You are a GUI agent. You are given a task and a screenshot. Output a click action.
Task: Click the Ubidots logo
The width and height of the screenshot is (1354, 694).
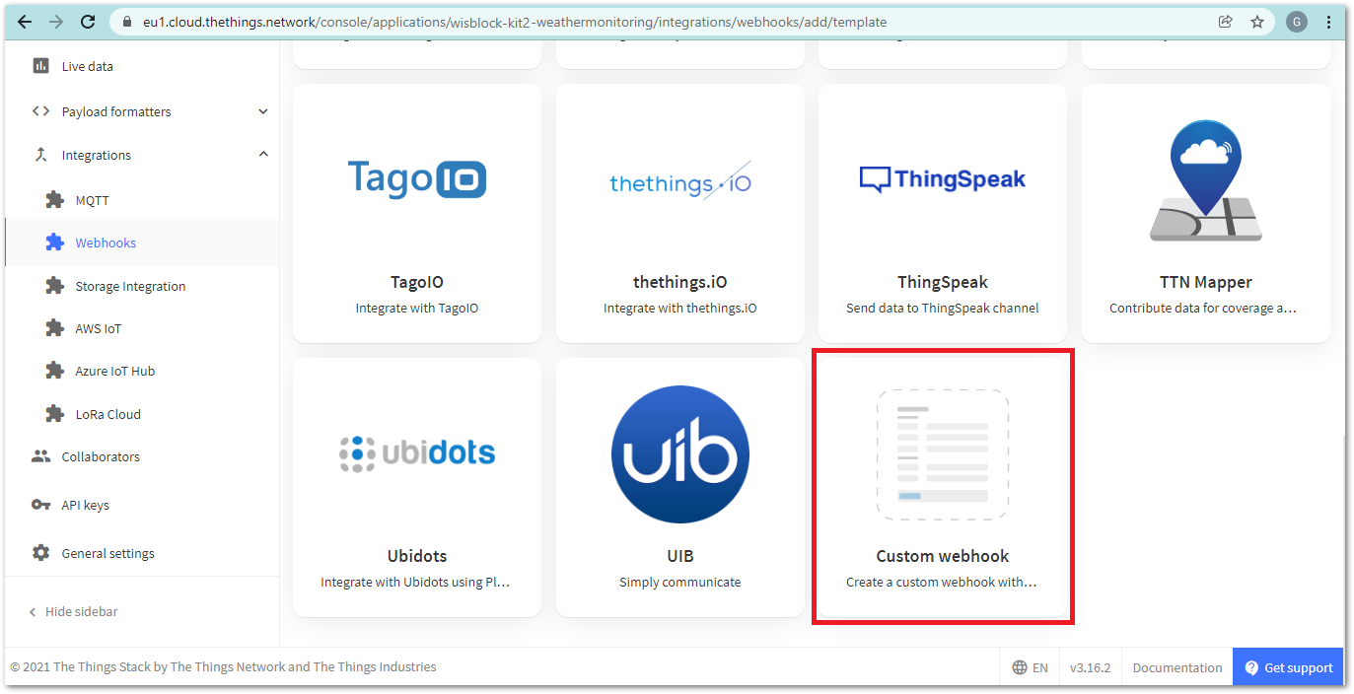tap(417, 453)
